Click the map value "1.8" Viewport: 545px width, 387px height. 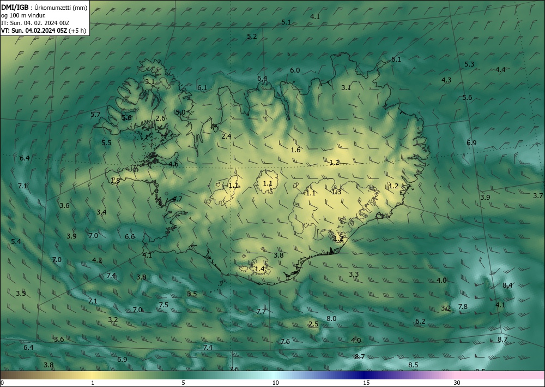coord(116,181)
